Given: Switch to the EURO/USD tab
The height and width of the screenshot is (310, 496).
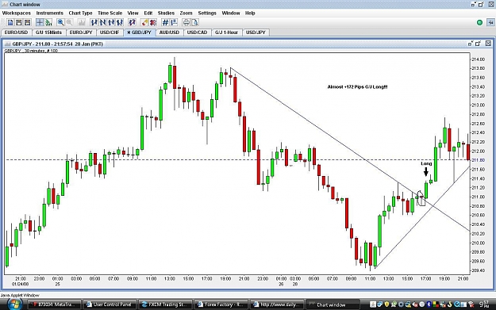Looking at the screenshot, I should (x=16, y=33).
